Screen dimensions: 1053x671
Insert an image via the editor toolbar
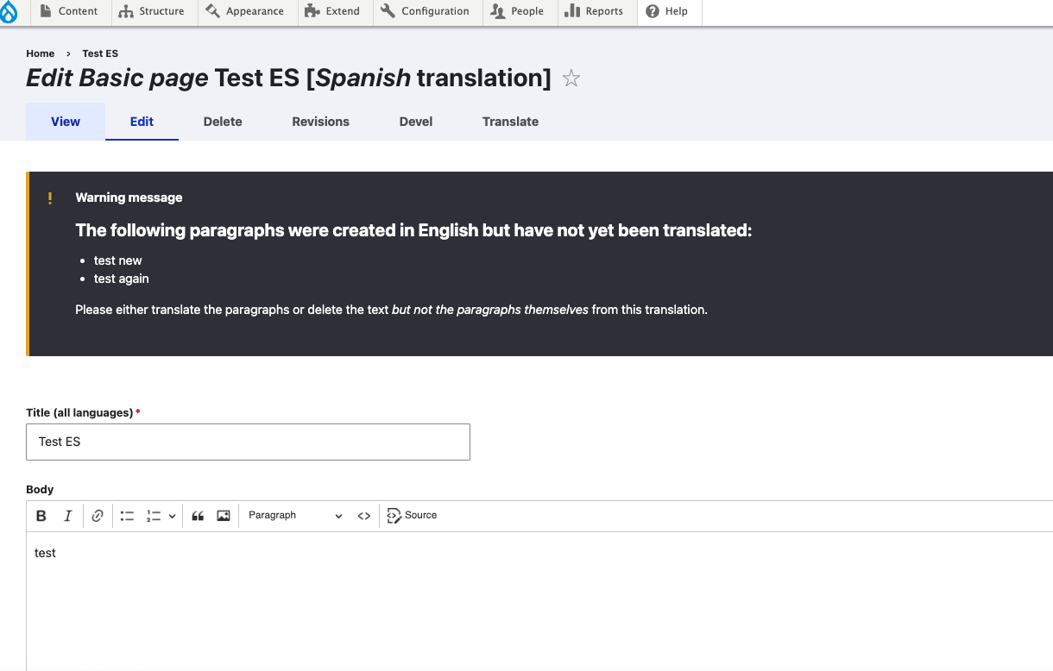point(223,515)
